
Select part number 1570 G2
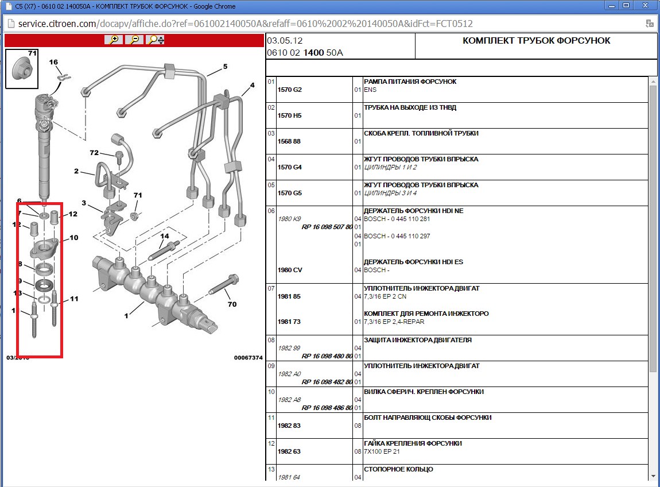(289, 90)
